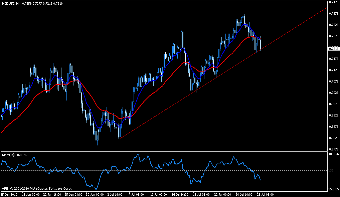
Task: Select the 29 Jul 08:00 time marker
Action: (266, 194)
